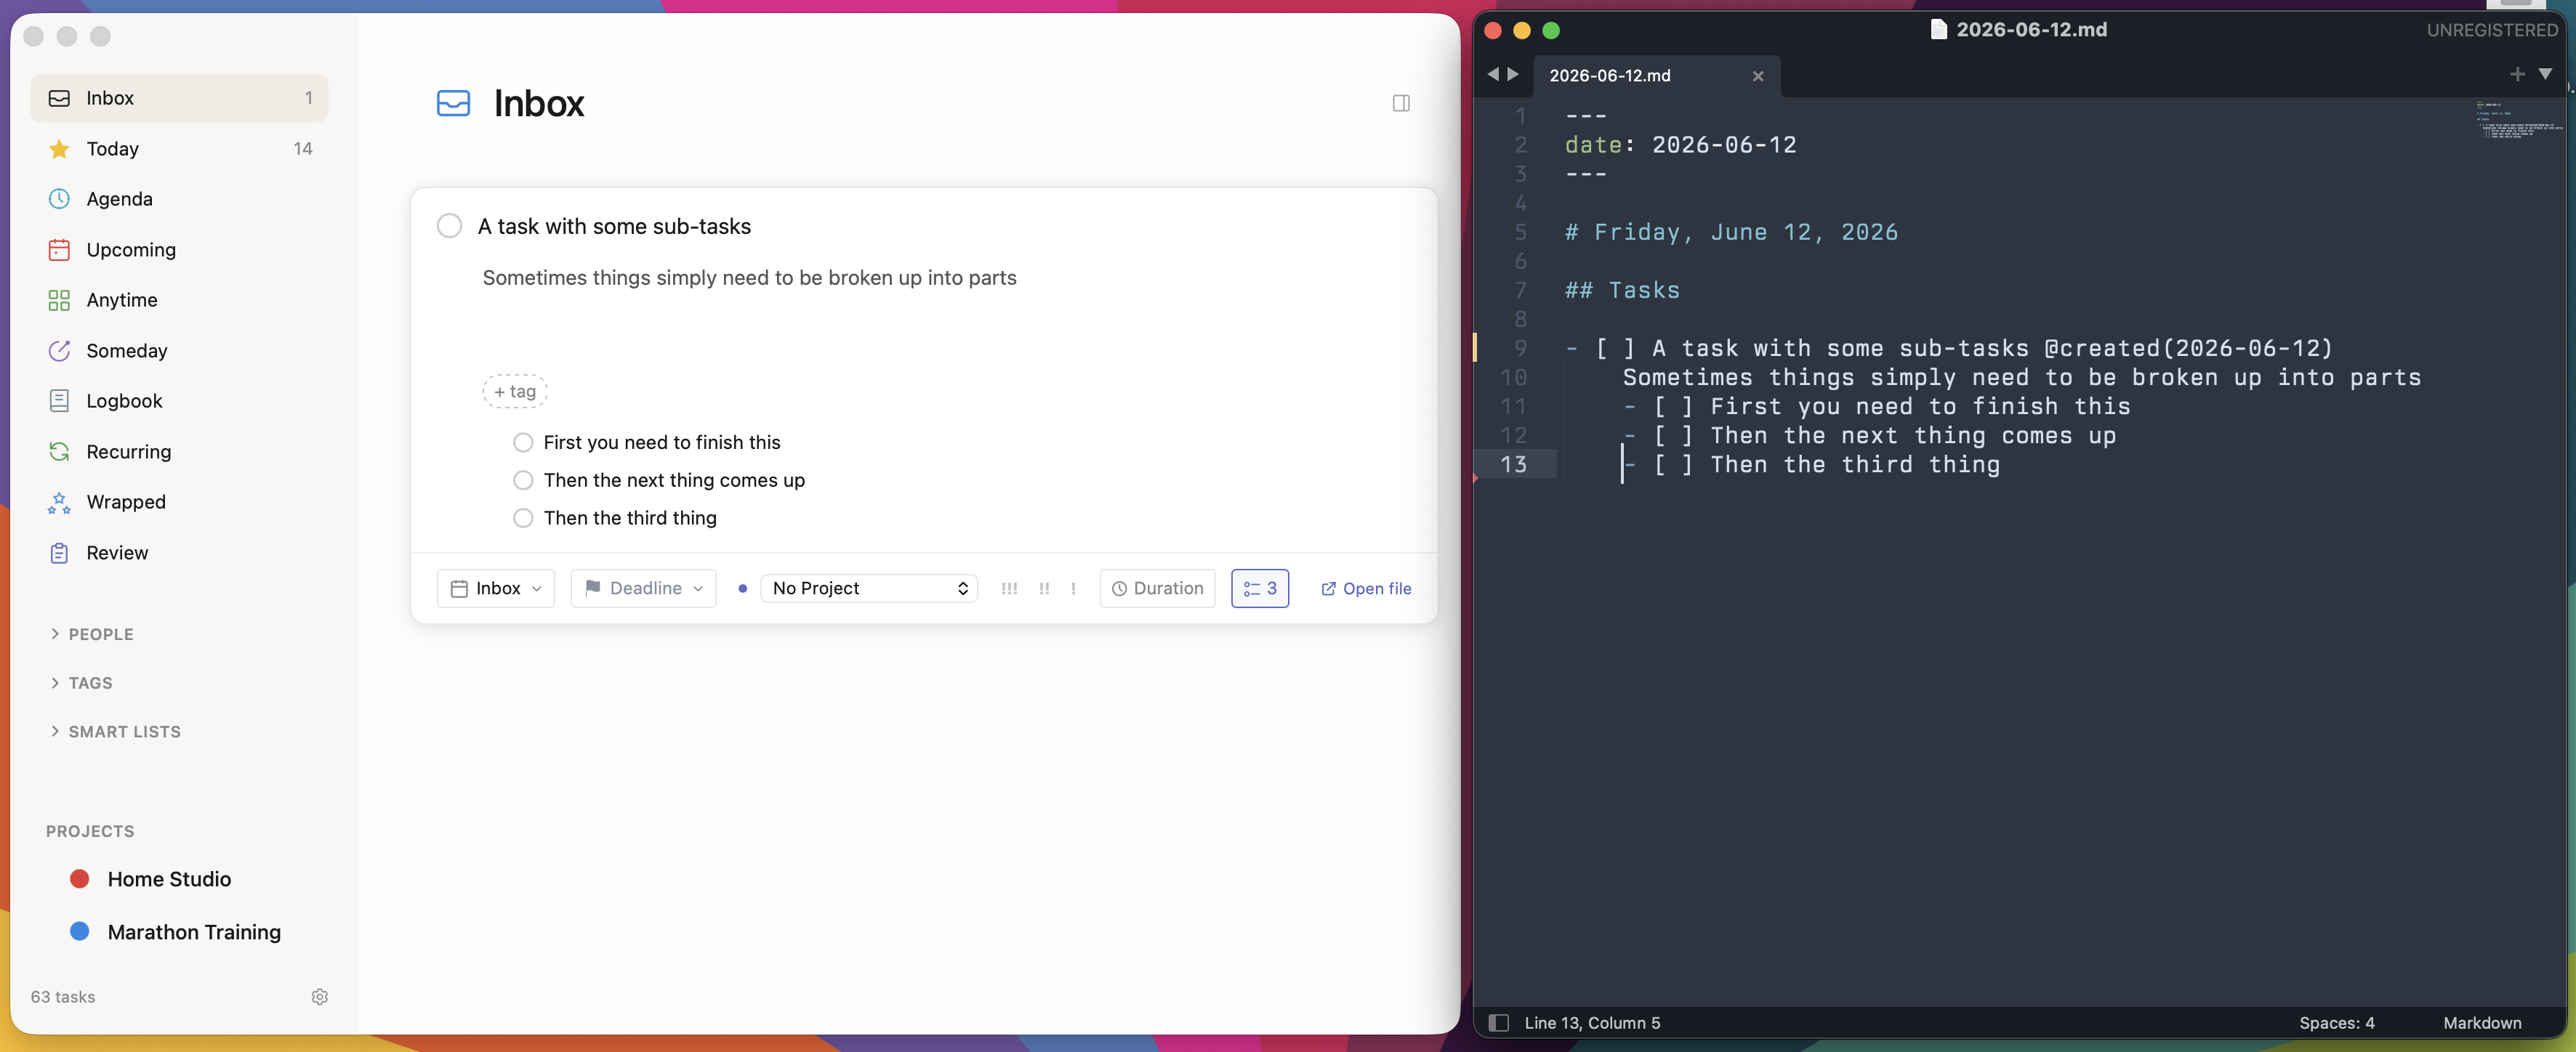Open the Agenda clock list
Screen dimensions: 2576x1052
click(x=179, y=199)
